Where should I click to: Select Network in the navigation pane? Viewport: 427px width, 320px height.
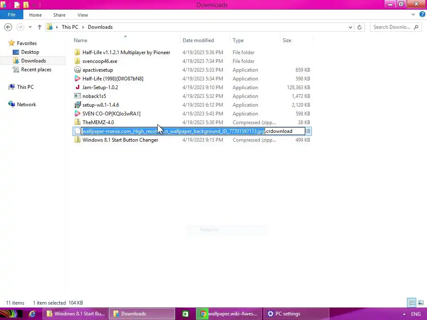[26, 104]
